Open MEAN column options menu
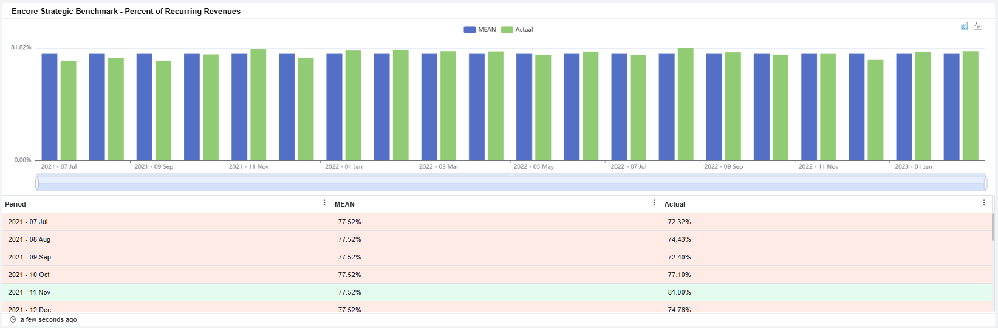 point(654,203)
